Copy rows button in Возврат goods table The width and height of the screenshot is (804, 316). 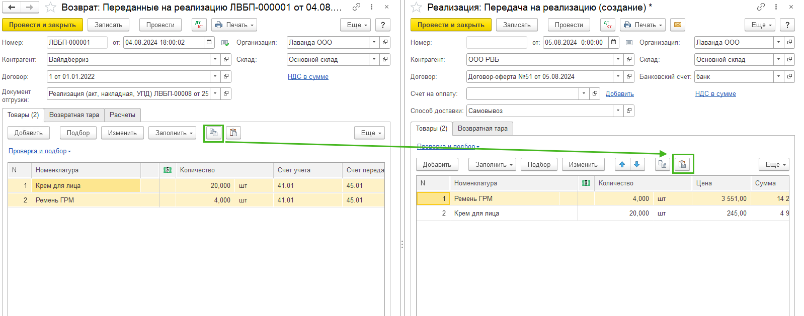click(x=213, y=133)
